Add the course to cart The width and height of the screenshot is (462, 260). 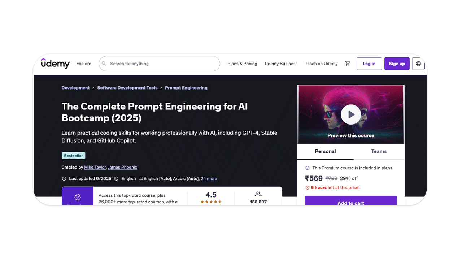[351, 201]
